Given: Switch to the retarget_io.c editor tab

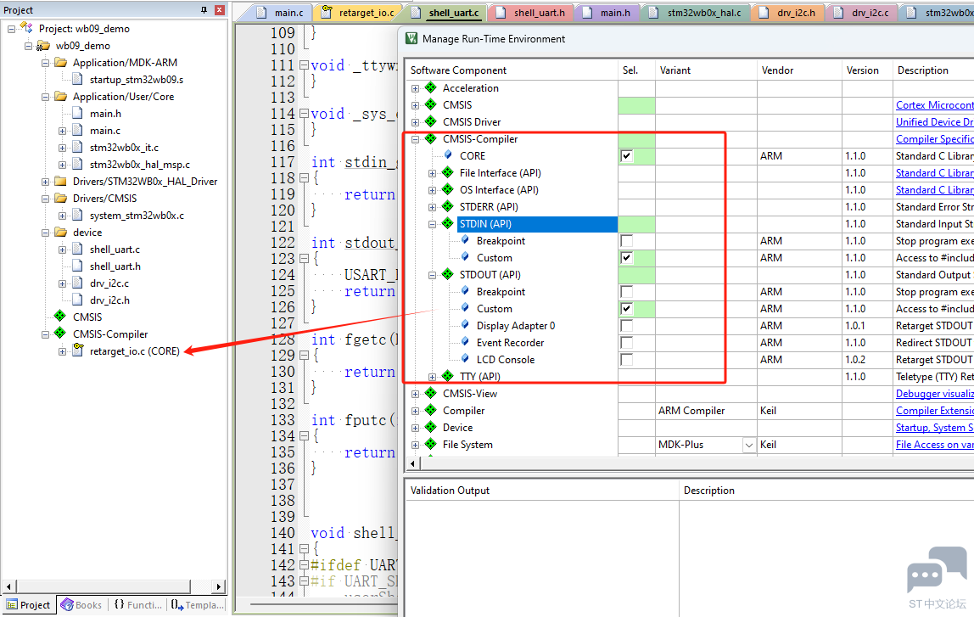Looking at the screenshot, I should (x=359, y=13).
